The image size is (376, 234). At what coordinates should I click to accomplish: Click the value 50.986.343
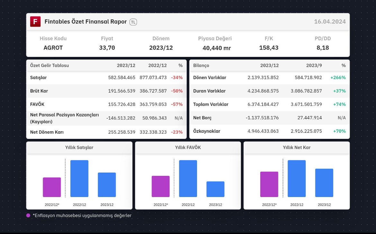[x=155, y=118]
